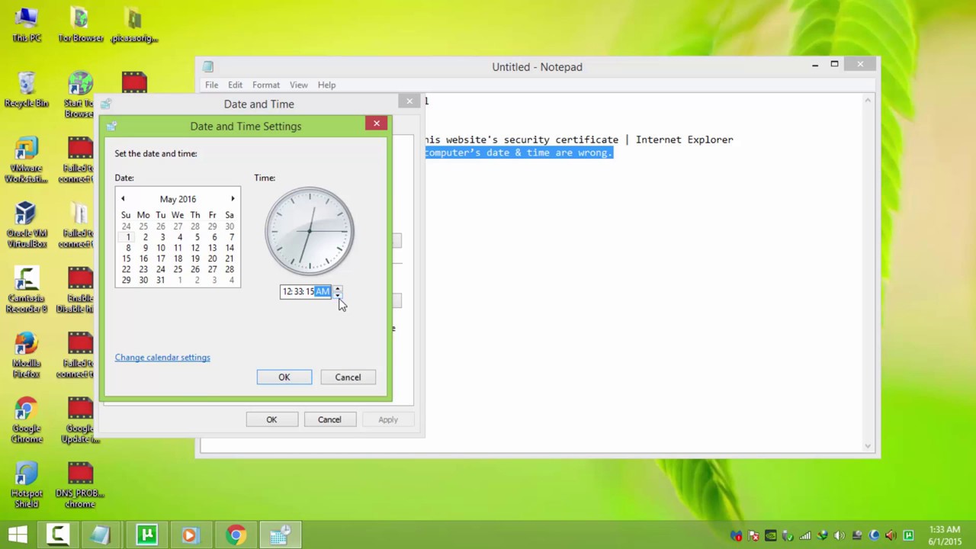Select the picasaorig folder icon on desktop
This screenshot has width=976, height=549.
point(134,24)
